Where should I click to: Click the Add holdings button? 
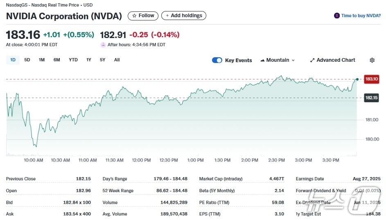point(184,16)
